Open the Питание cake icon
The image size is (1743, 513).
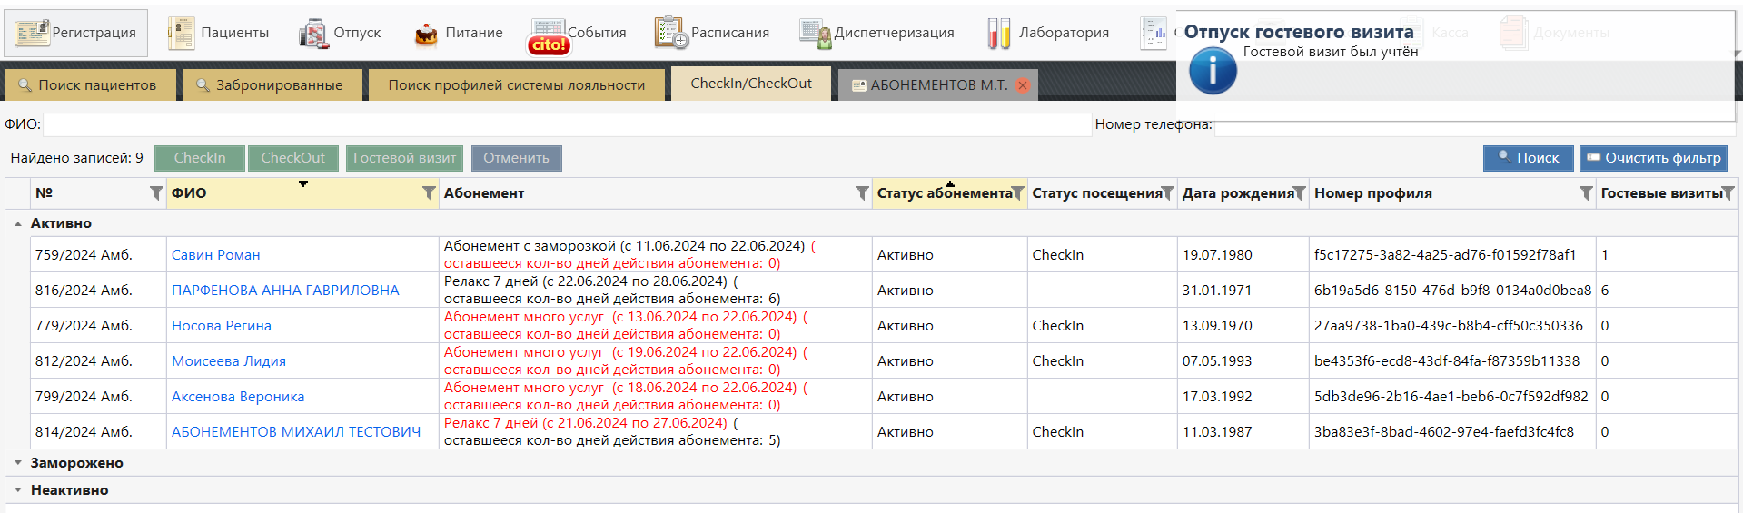(425, 34)
